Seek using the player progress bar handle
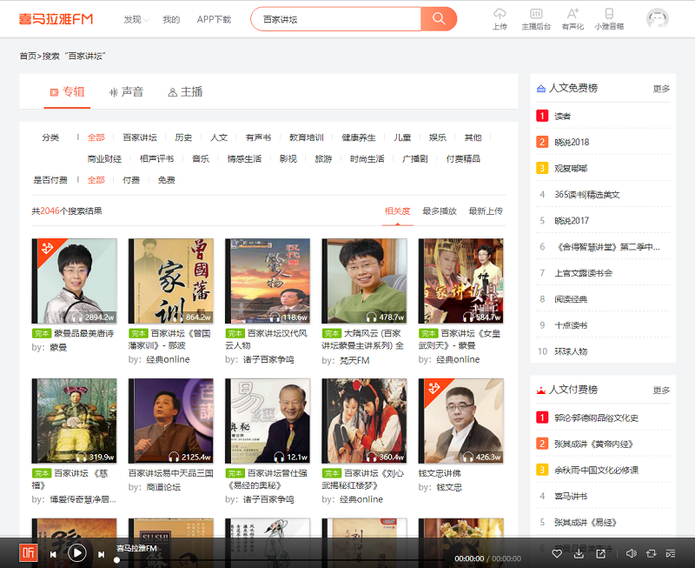The height and width of the screenshot is (568, 695). (116, 560)
